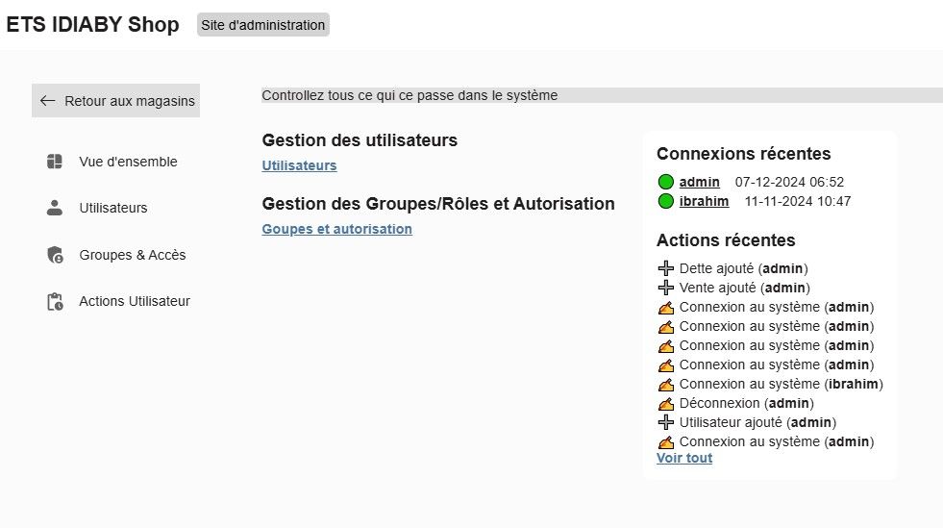Click the plus icon beside Dette ajouté

tap(666, 268)
